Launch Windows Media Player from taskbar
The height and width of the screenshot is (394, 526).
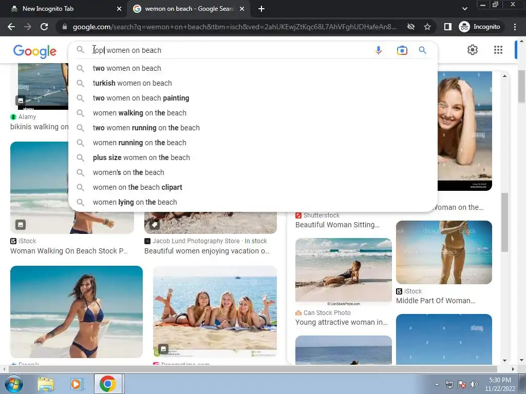tap(76, 384)
